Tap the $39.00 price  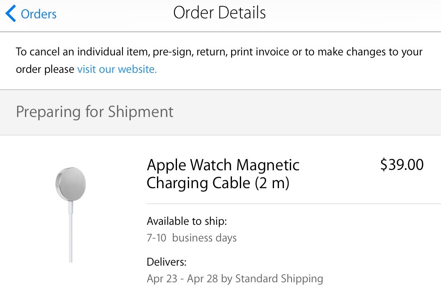point(401,164)
